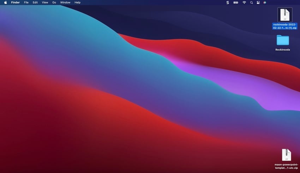Check the battery status icon
The width and height of the screenshot is (300, 173).
tap(236, 2)
